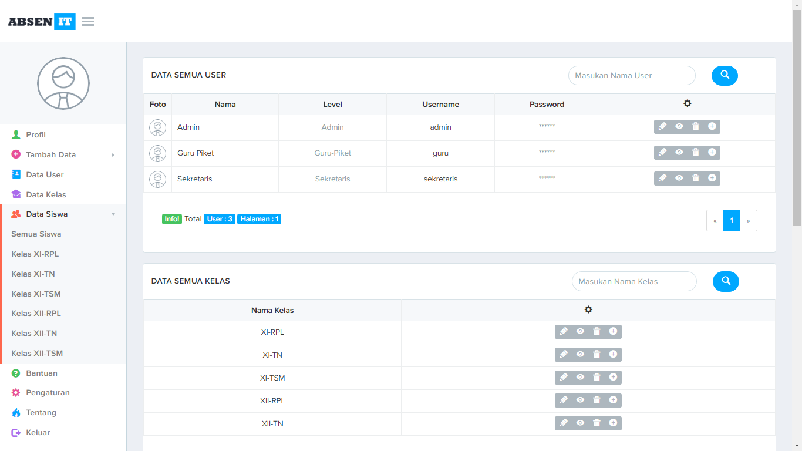Edit the XI-TSM class with the pencil icon

pyautogui.click(x=564, y=377)
